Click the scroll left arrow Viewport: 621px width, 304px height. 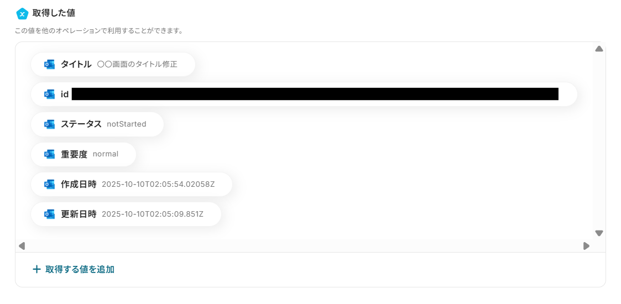pos(22,246)
